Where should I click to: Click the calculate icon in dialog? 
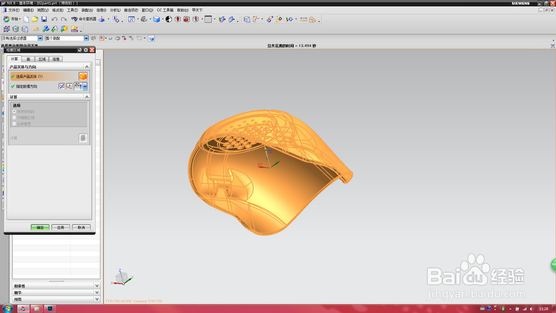(83, 138)
